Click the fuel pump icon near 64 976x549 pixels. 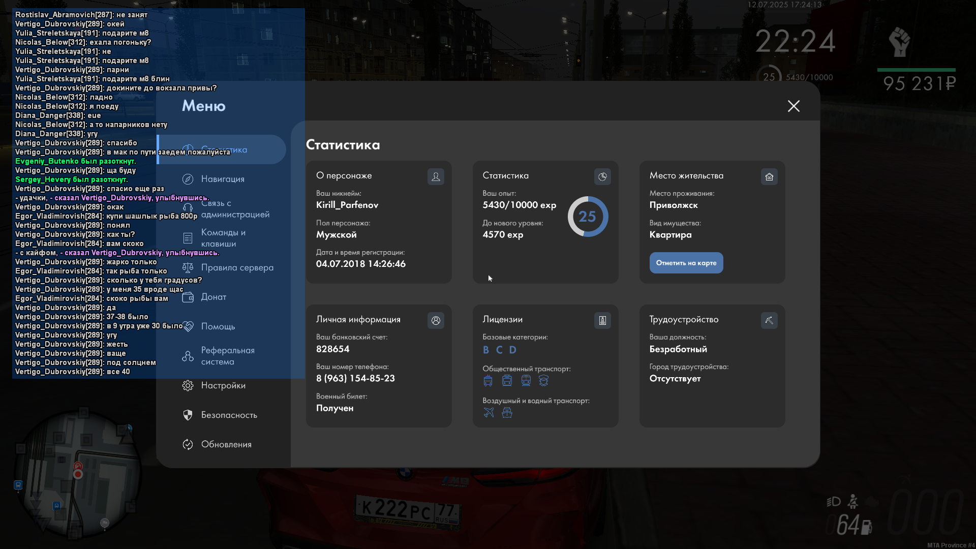[866, 527]
